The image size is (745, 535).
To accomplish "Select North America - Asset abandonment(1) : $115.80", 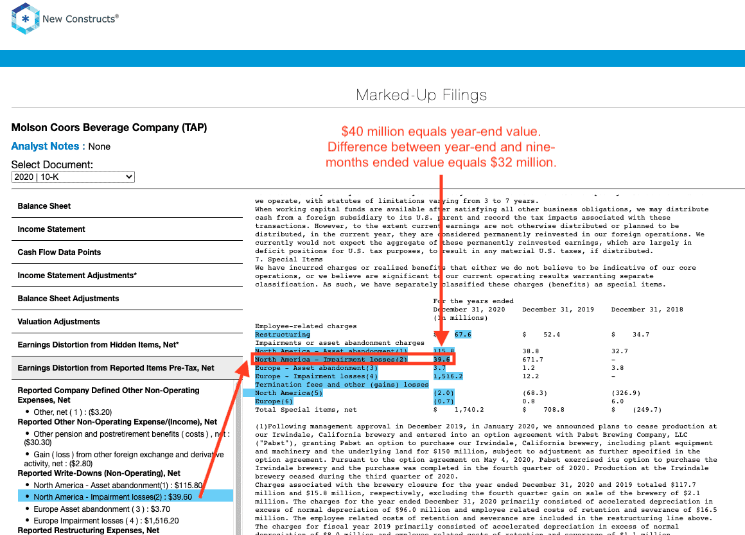I will tap(118, 485).
